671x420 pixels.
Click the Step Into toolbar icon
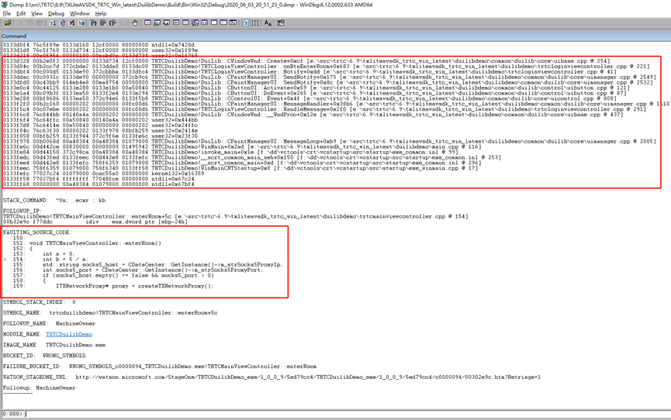coord(94,22)
